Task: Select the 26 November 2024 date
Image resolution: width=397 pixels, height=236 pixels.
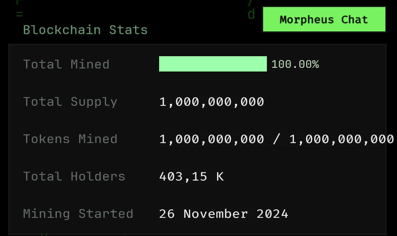Action: coord(223,214)
